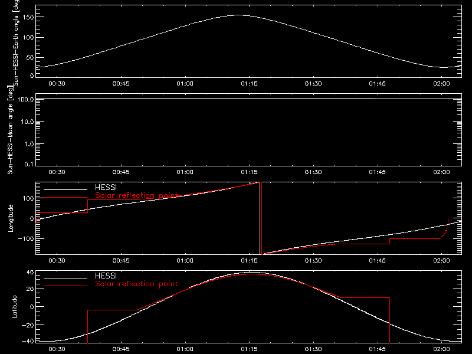Image resolution: width=472 pixels, height=354 pixels.
Task: Select -20 tick in Latitude plot
Action: (x=28, y=325)
